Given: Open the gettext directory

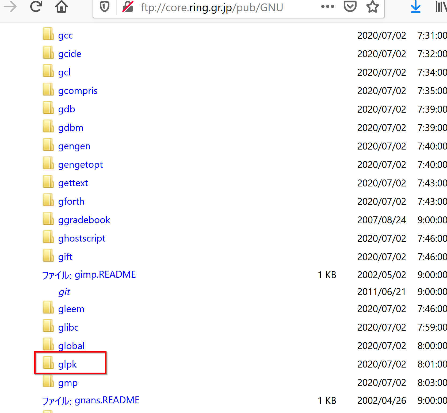Looking at the screenshot, I should [x=73, y=183].
